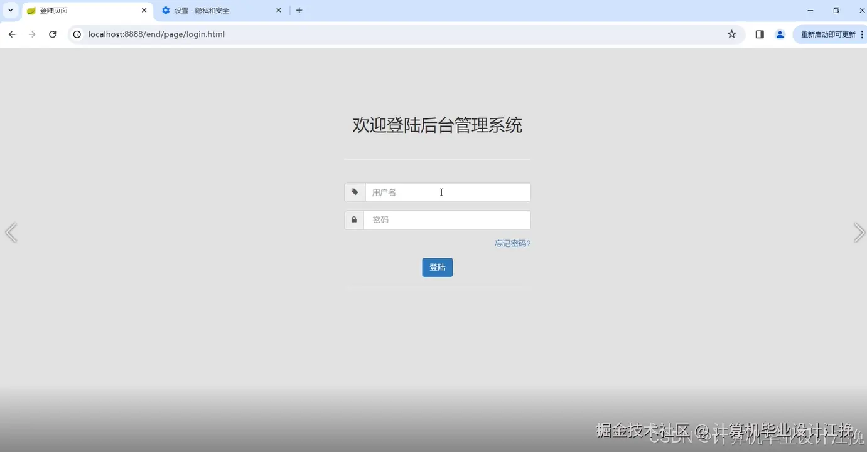Click the site information icon in address bar

pos(76,34)
